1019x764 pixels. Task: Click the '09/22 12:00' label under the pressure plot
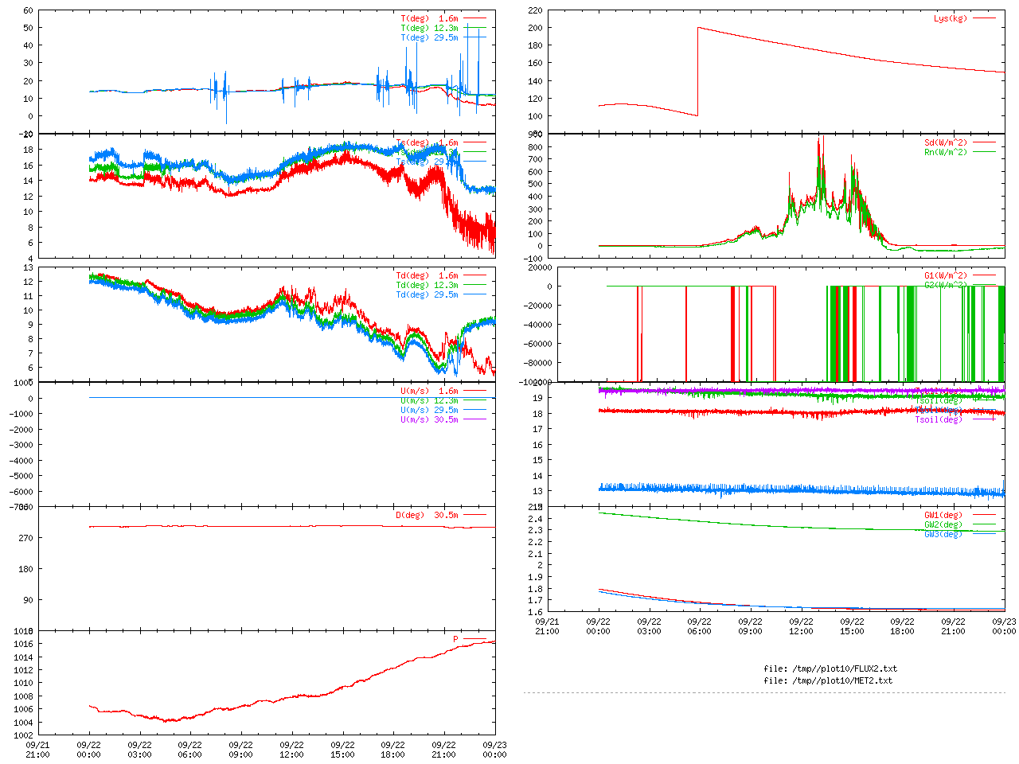[291, 750]
